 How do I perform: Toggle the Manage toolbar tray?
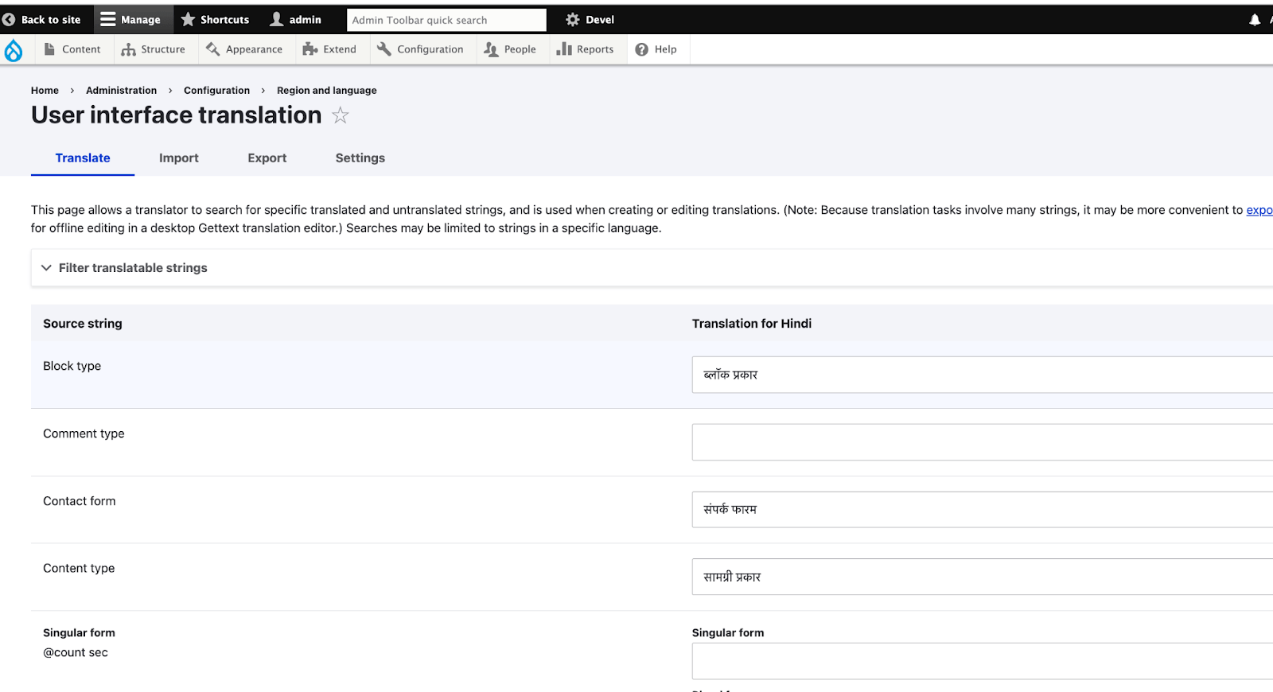click(130, 20)
